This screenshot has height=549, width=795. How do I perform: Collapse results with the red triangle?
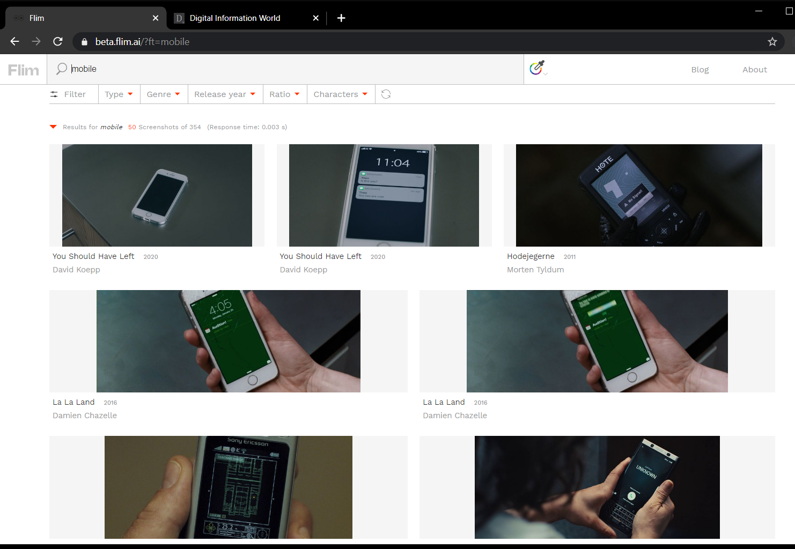[53, 127]
